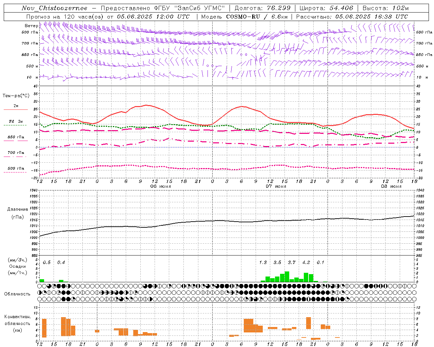
Task: Select the '(км)' convective height unit label
Action: [x=18, y=330]
